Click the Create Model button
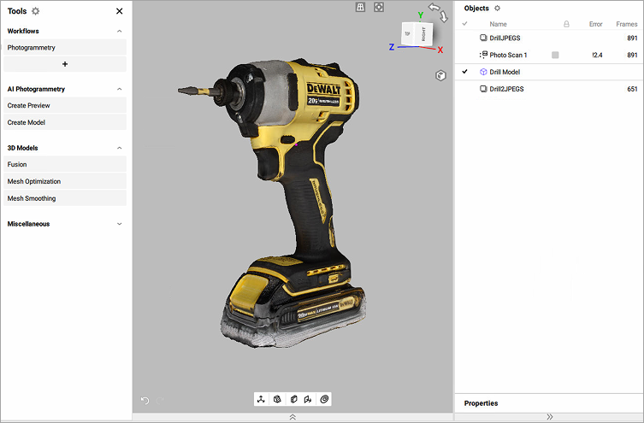Image resolution: width=644 pixels, height=423 pixels. 27,122
